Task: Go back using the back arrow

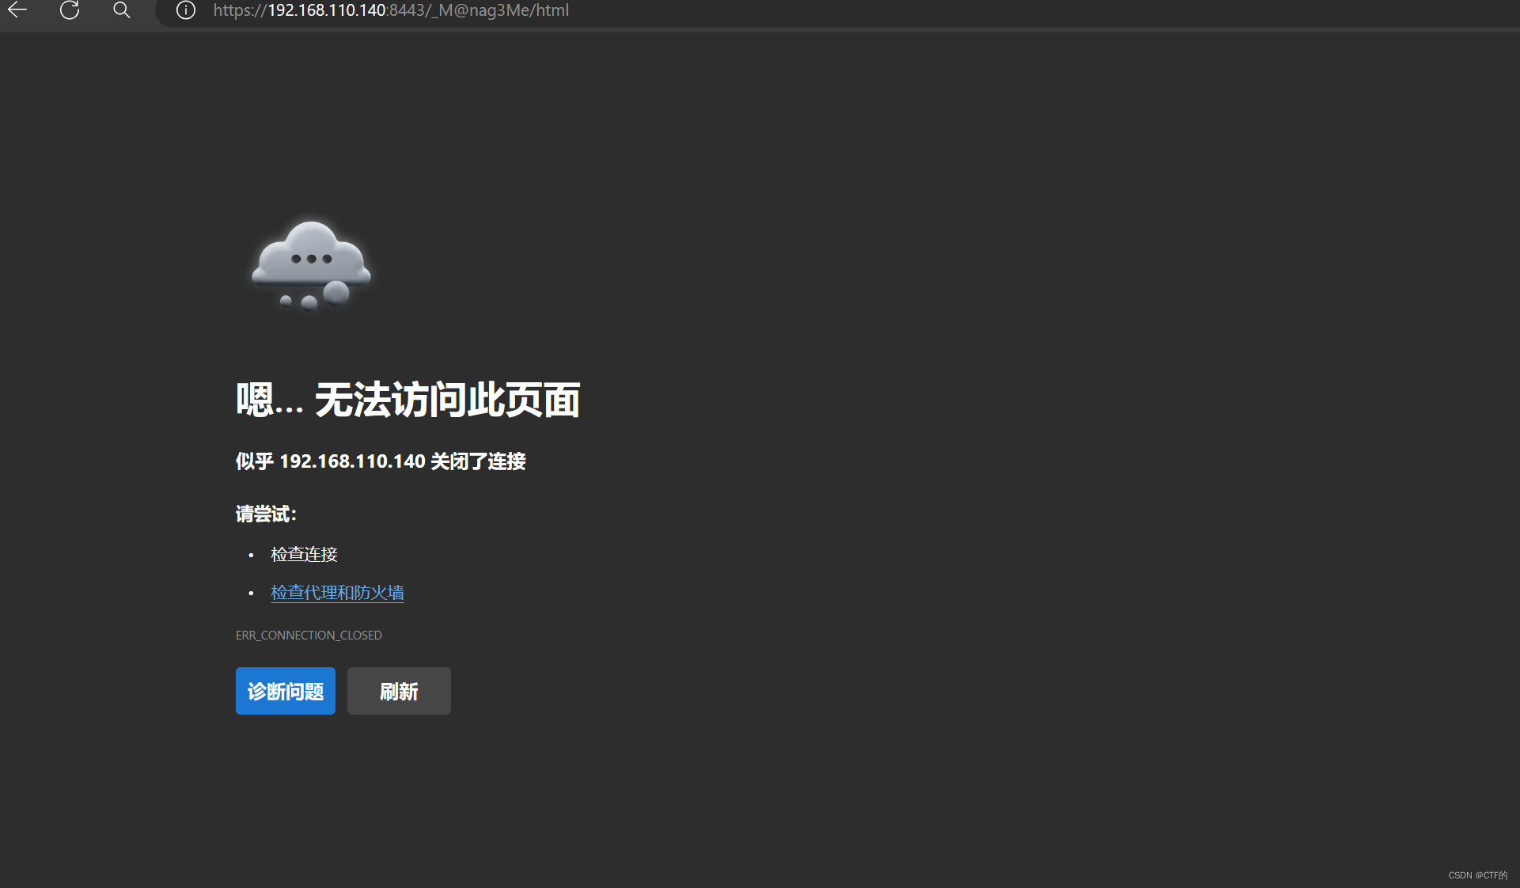Action: pyautogui.click(x=17, y=10)
